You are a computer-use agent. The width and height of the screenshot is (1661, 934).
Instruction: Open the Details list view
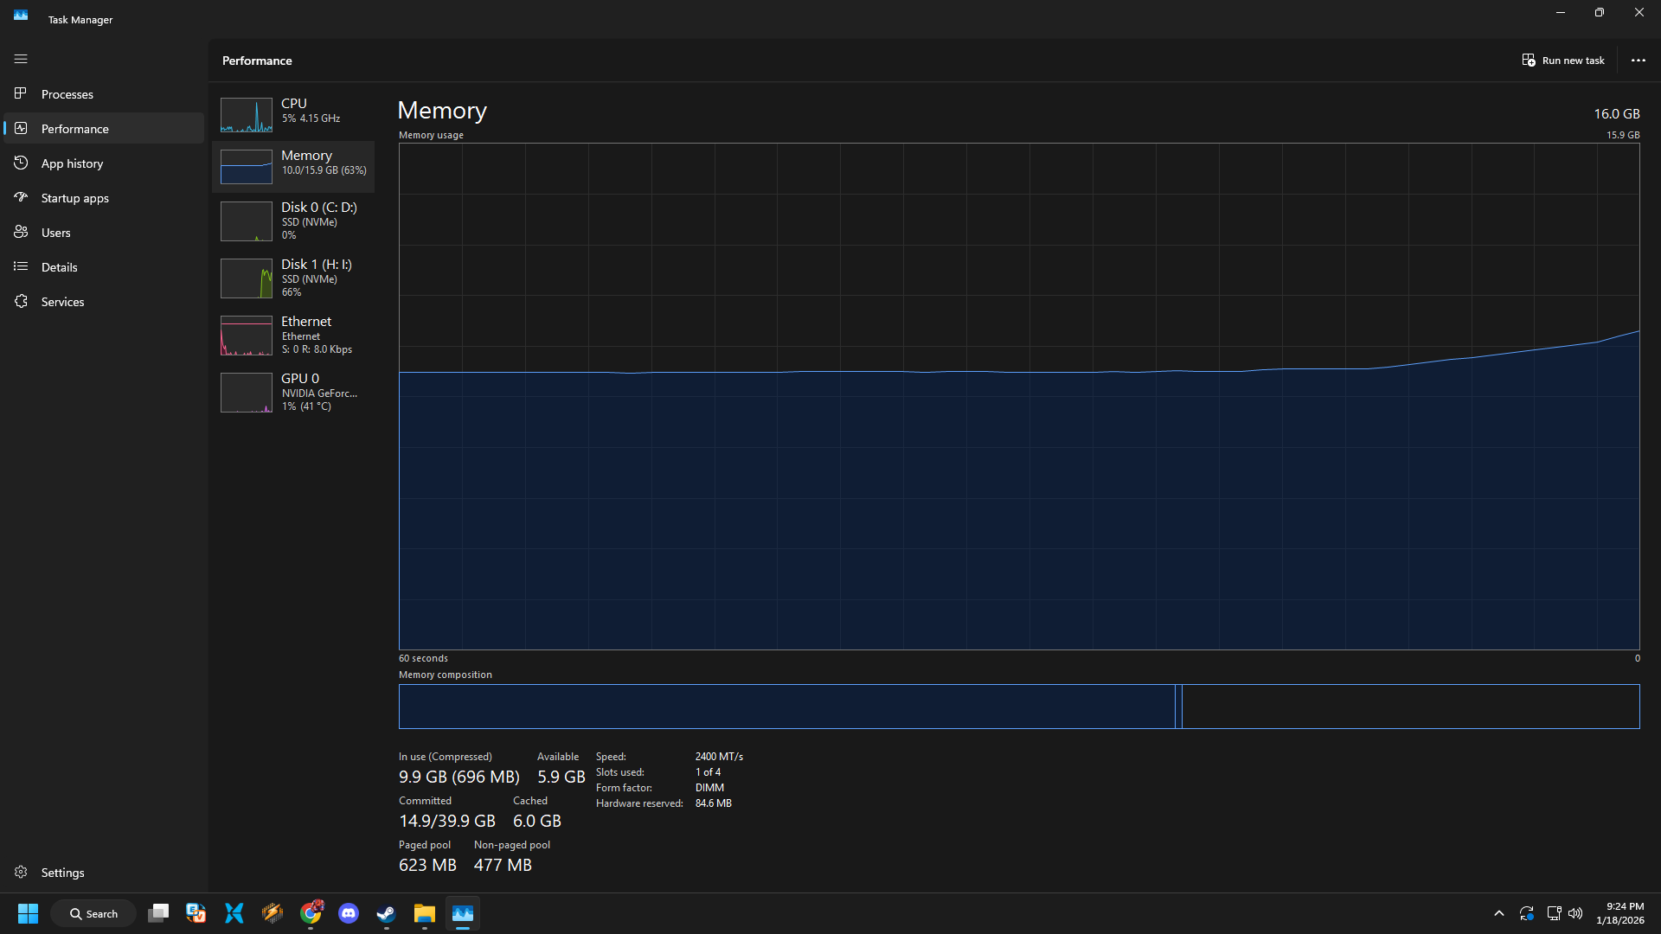tap(59, 267)
